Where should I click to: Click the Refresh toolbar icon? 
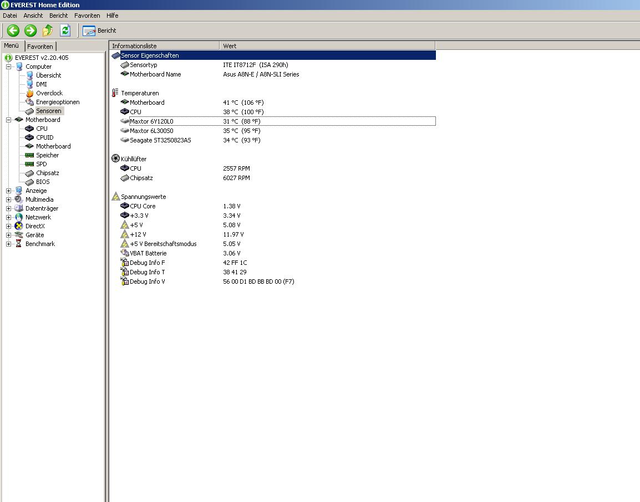click(65, 30)
